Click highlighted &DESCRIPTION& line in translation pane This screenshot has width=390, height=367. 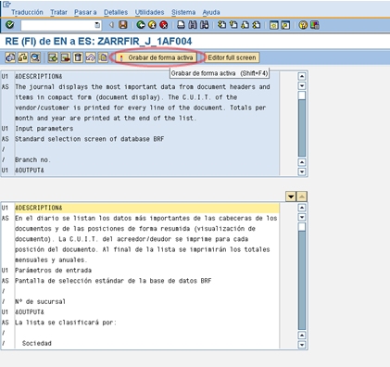click(146, 208)
